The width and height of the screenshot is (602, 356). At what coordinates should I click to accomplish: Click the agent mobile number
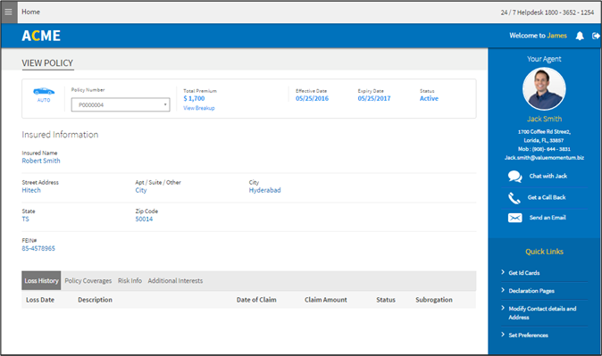pyautogui.click(x=544, y=149)
